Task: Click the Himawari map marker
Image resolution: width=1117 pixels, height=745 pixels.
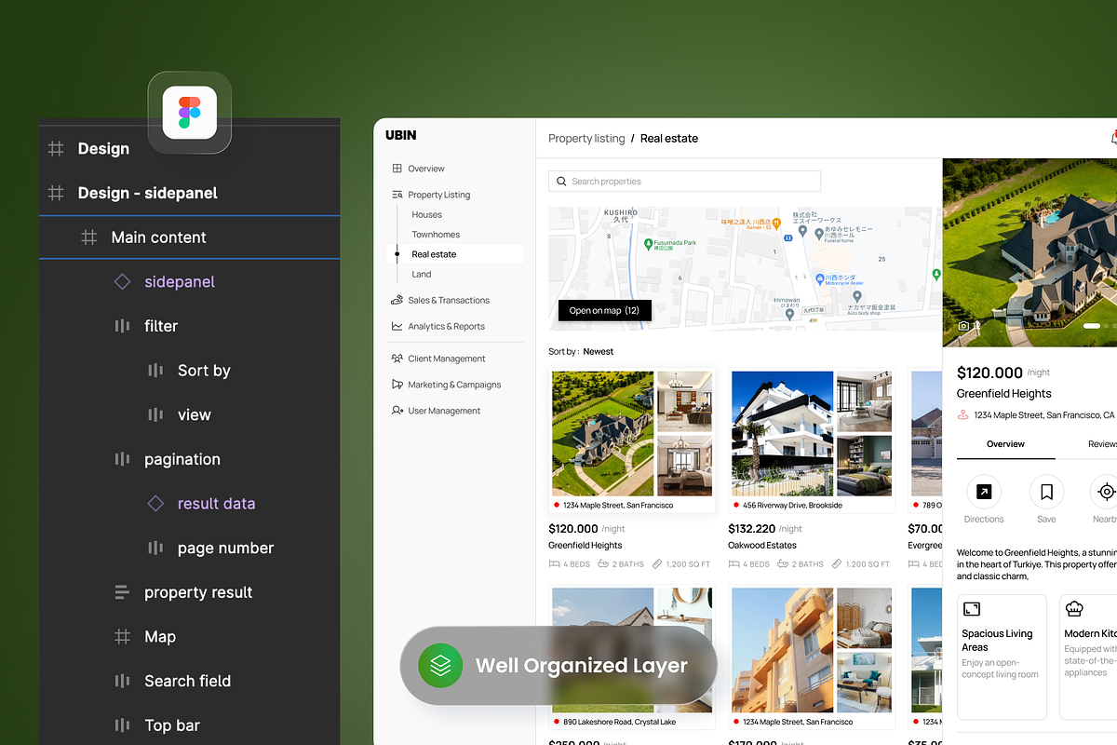Action: 790,315
